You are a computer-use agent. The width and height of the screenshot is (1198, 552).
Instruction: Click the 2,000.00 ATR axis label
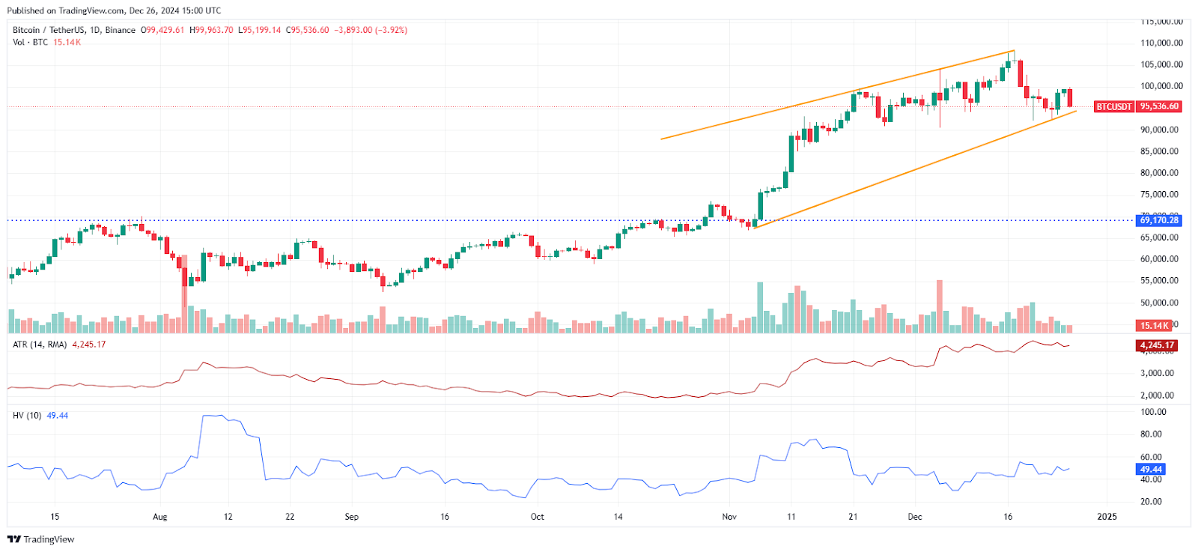point(1158,395)
